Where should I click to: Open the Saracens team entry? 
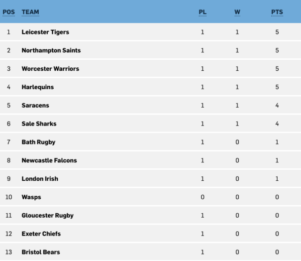(x=35, y=106)
